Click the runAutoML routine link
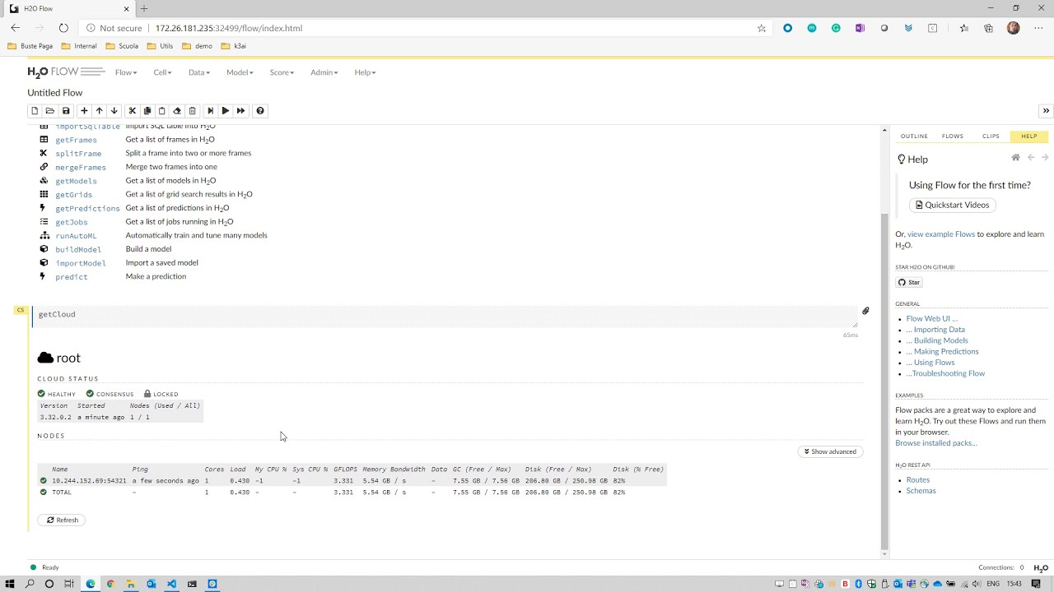The width and height of the screenshot is (1054, 592). (x=76, y=236)
